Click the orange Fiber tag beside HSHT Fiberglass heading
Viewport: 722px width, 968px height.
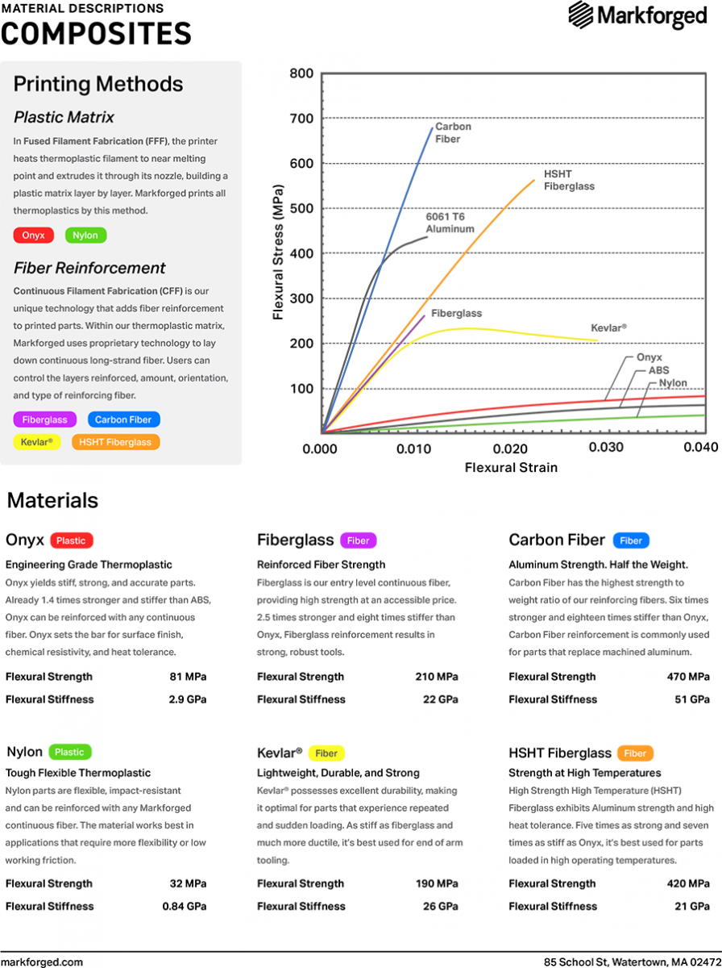click(x=635, y=753)
